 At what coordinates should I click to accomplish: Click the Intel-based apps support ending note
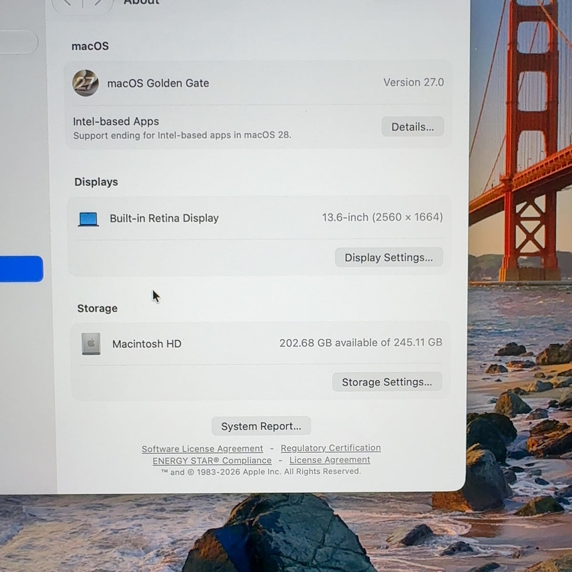pyautogui.click(x=182, y=135)
